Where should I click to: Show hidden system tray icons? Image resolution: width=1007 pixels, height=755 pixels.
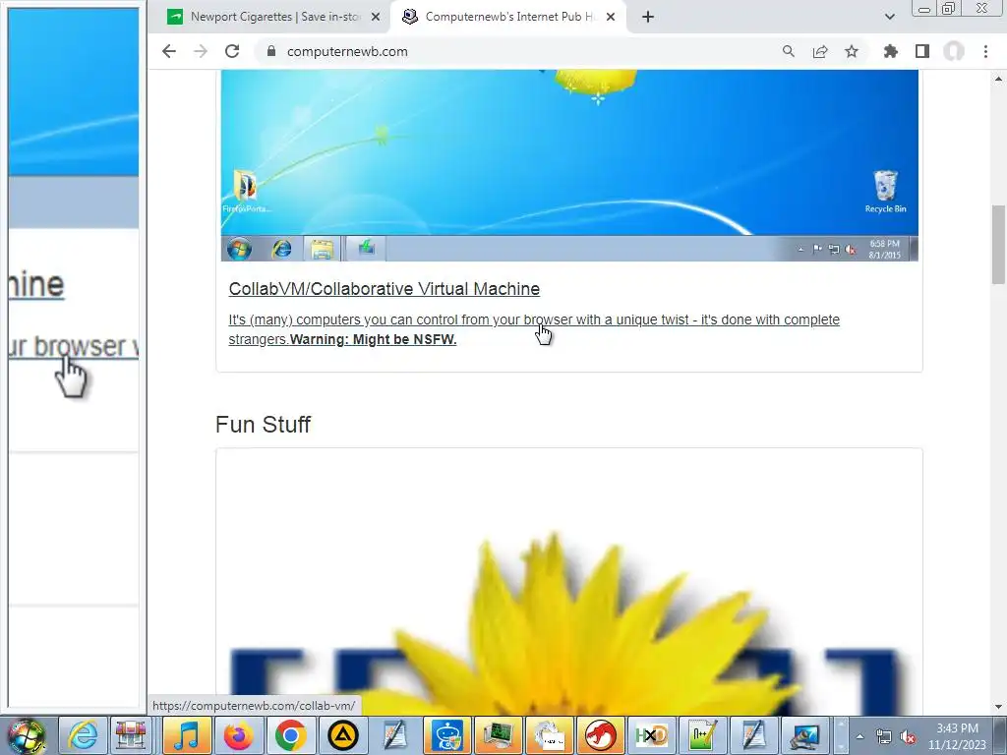[x=859, y=736]
